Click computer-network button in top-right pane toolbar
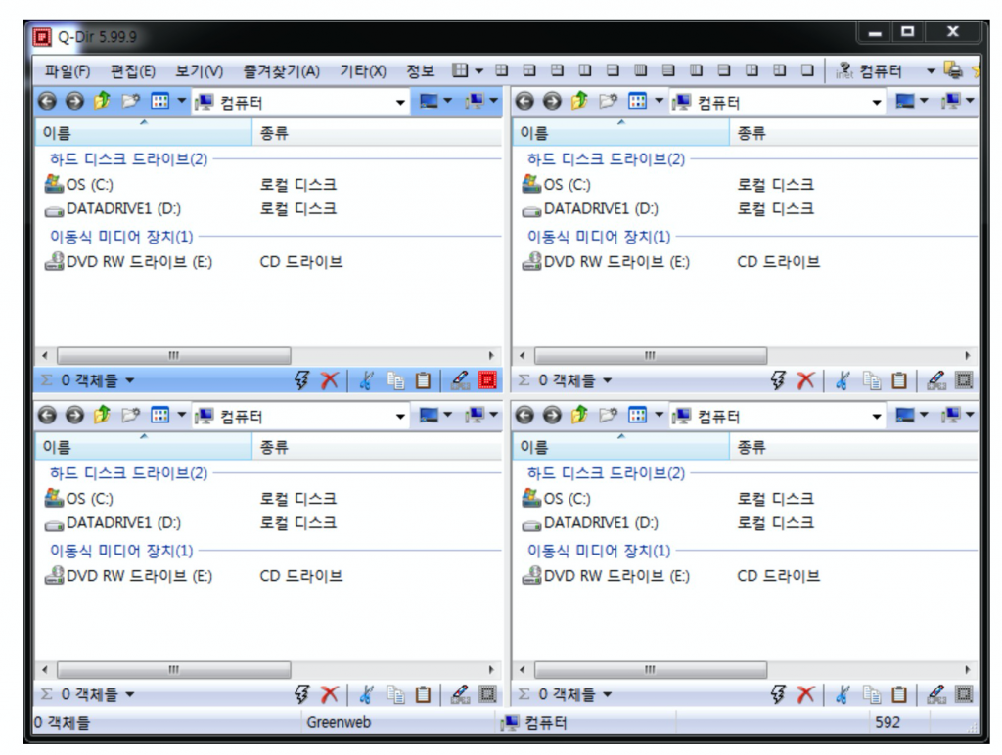The width and height of the screenshot is (1002, 755). coord(951,101)
